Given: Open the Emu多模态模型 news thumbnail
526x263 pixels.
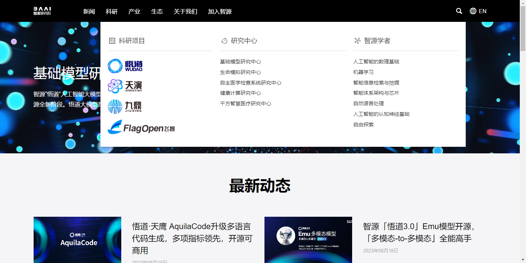Looking at the screenshot, I should [308, 240].
